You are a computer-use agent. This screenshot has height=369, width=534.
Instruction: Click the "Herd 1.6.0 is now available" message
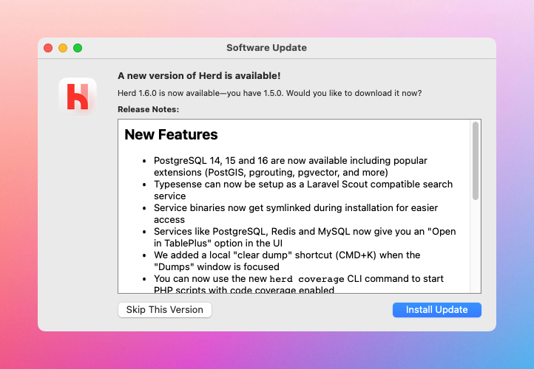pyautogui.click(x=270, y=93)
